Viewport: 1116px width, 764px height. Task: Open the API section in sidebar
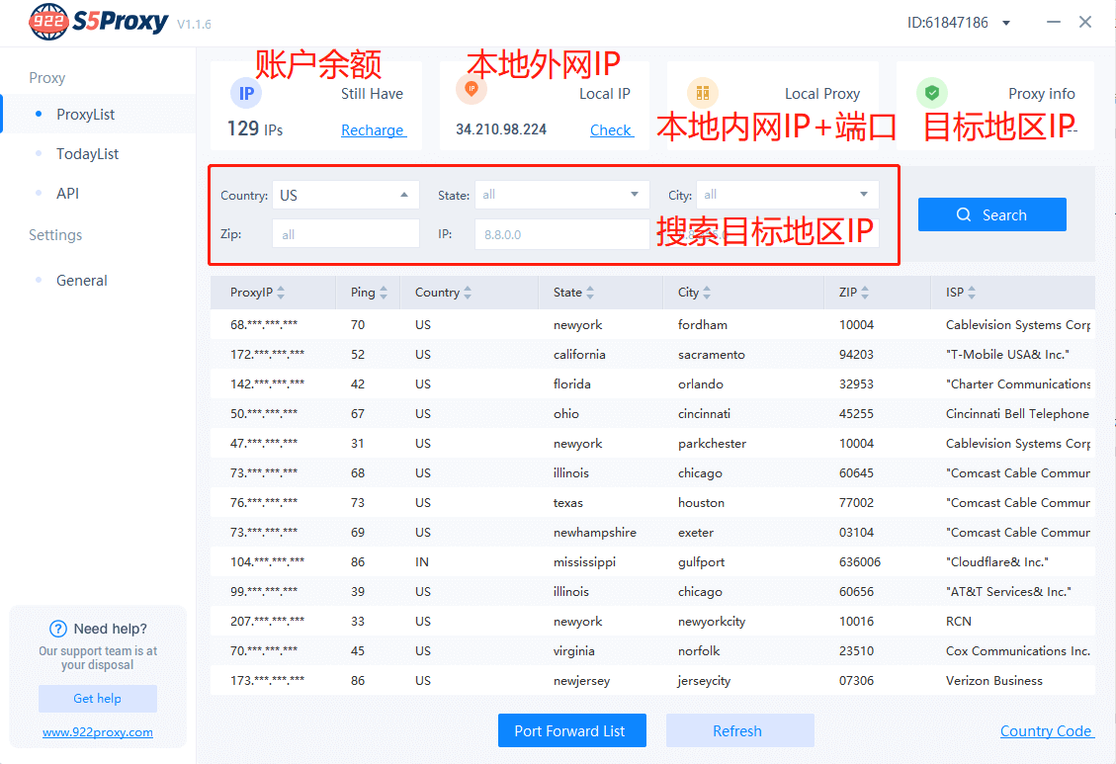click(67, 193)
